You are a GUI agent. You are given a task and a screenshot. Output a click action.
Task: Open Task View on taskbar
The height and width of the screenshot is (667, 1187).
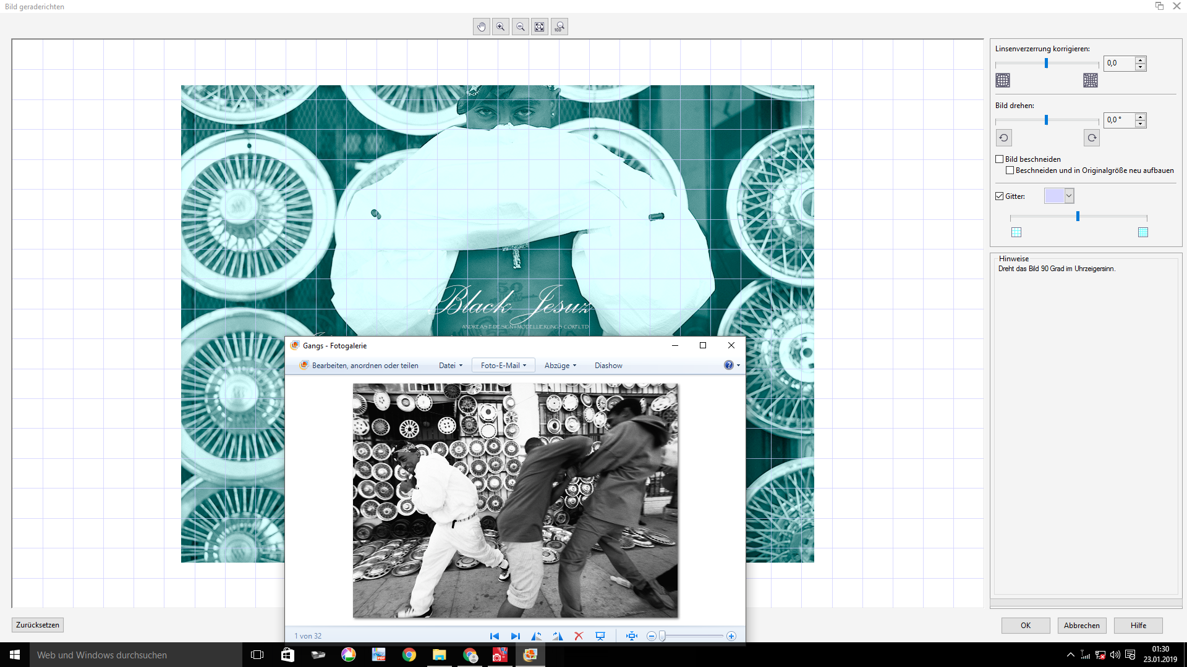[257, 655]
